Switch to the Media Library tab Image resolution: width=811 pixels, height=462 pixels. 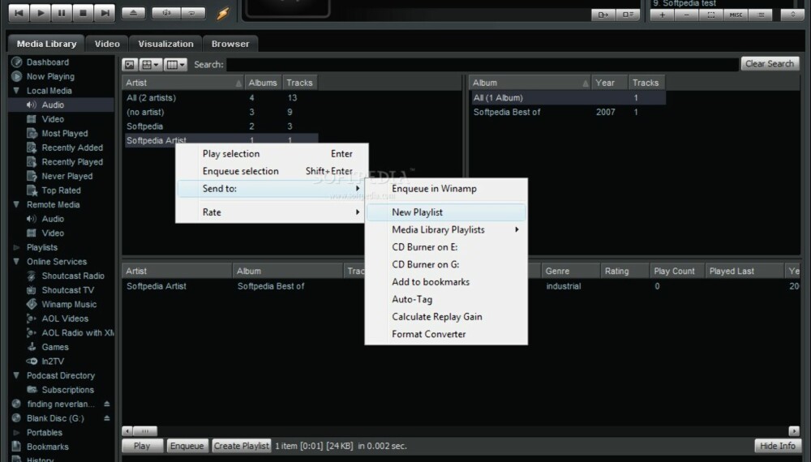pyautogui.click(x=46, y=44)
